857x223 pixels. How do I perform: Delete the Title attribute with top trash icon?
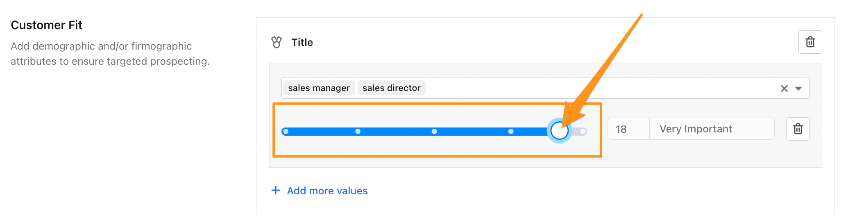click(810, 42)
